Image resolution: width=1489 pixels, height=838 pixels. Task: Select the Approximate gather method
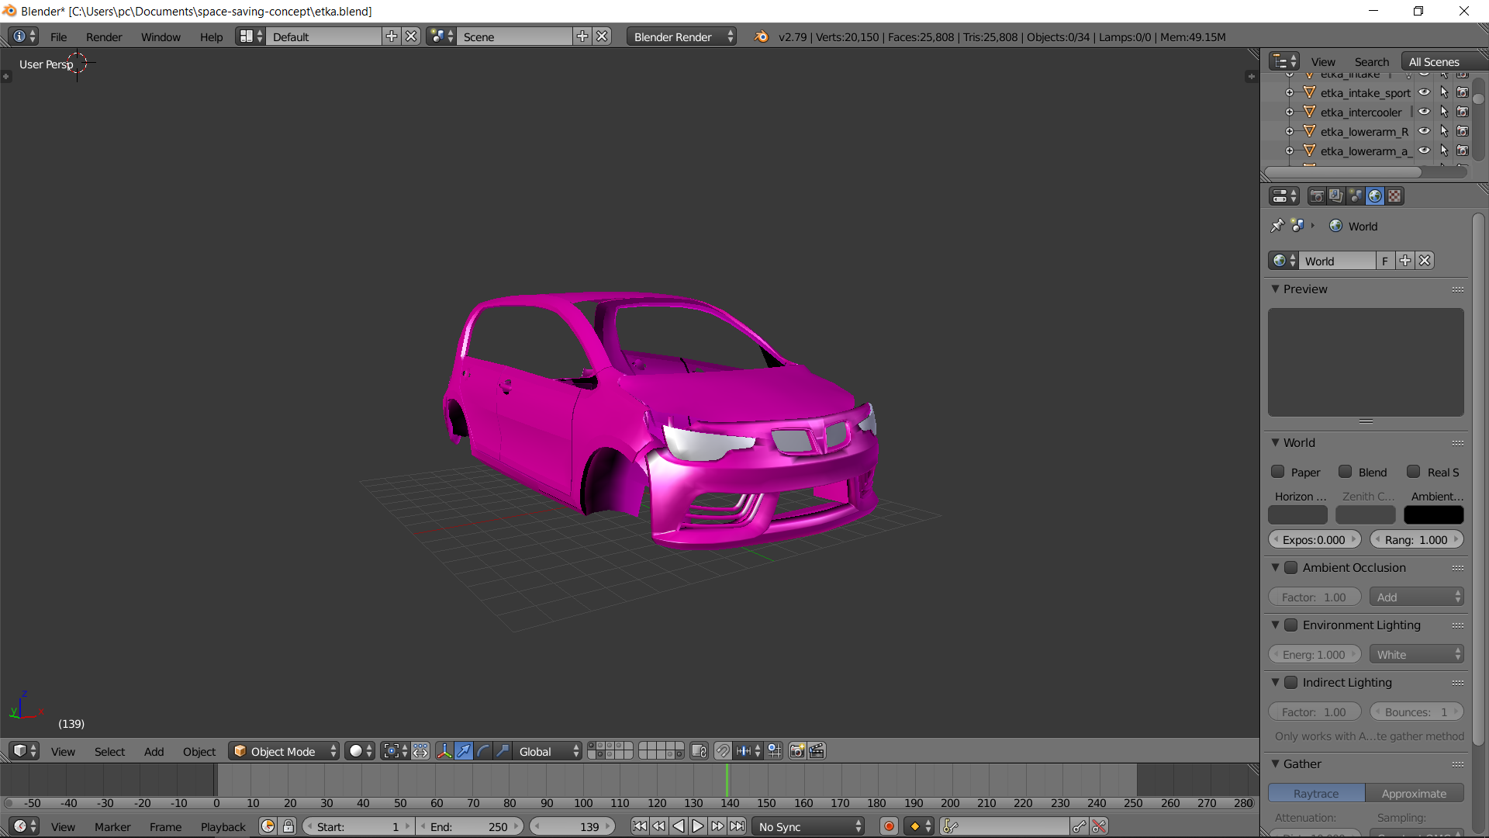point(1414,793)
